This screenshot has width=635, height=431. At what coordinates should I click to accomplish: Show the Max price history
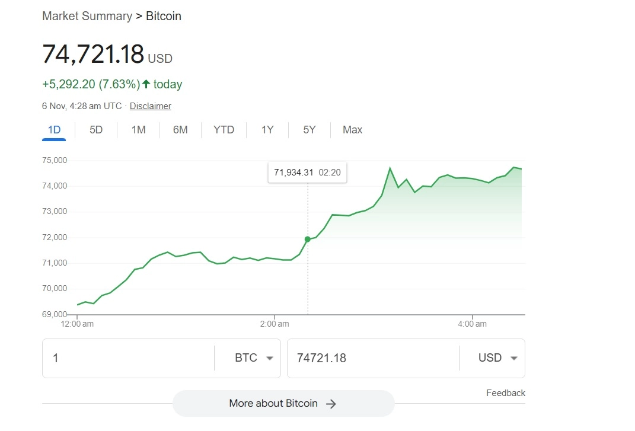click(352, 130)
